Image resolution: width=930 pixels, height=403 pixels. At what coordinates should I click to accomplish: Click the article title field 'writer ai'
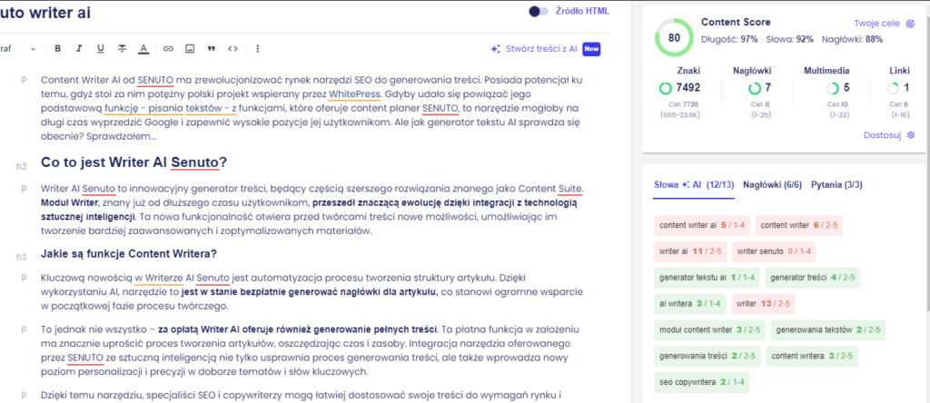click(45, 12)
